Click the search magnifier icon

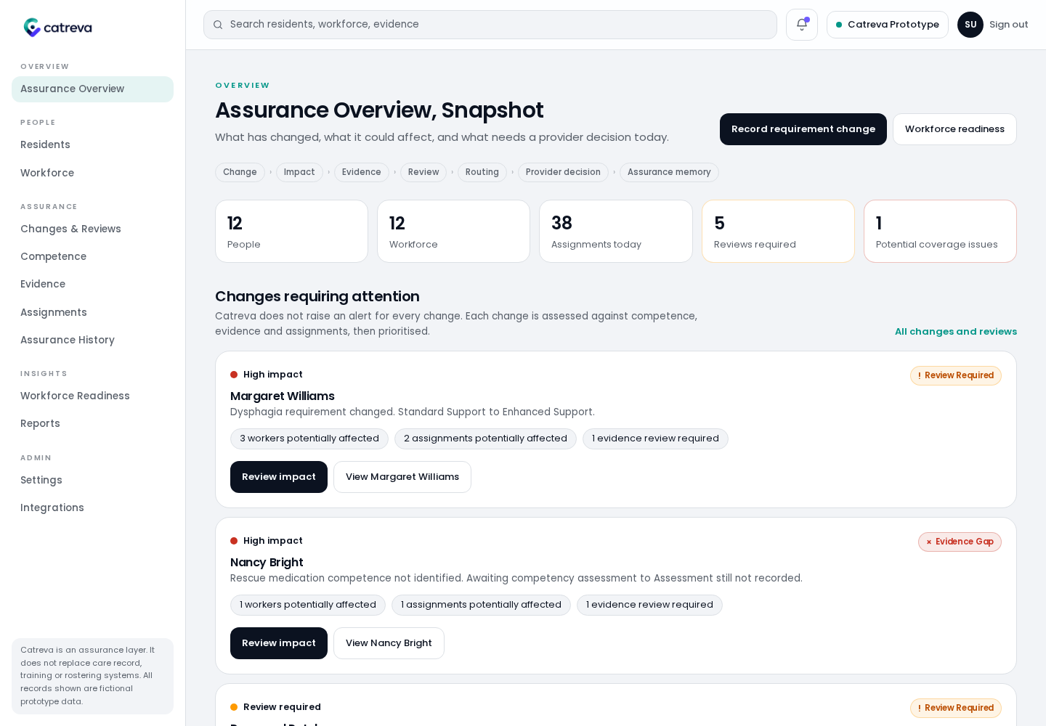[x=218, y=25]
